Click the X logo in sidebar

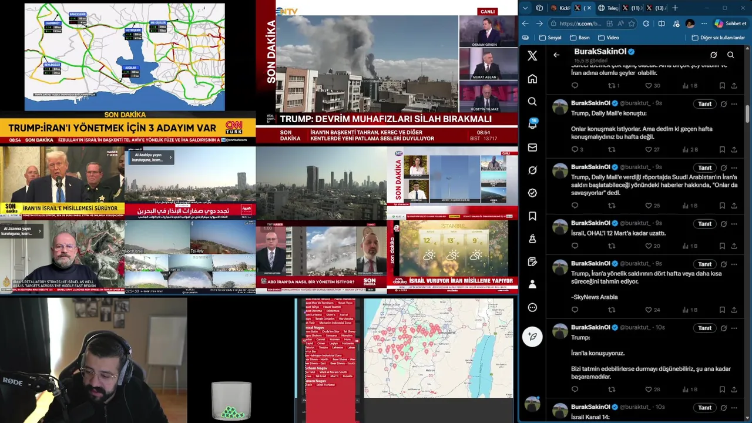(x=532, y=56)
